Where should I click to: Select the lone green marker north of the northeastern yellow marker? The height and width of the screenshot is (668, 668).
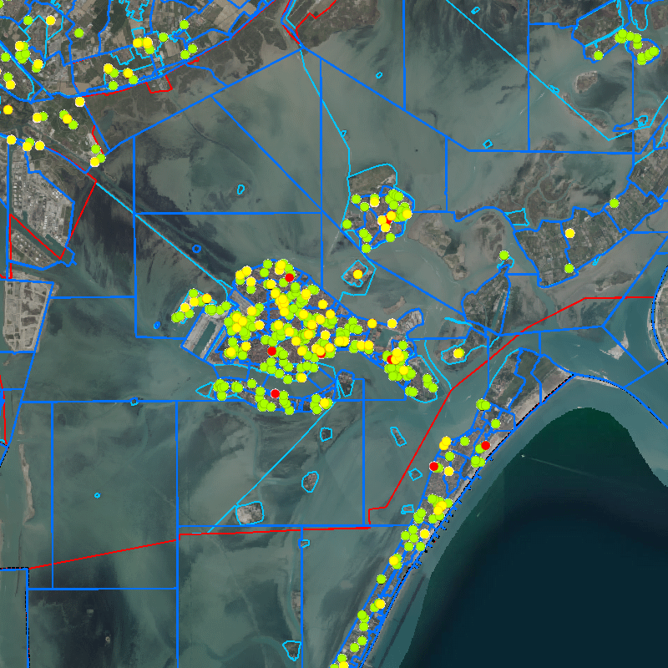(614, 203)
